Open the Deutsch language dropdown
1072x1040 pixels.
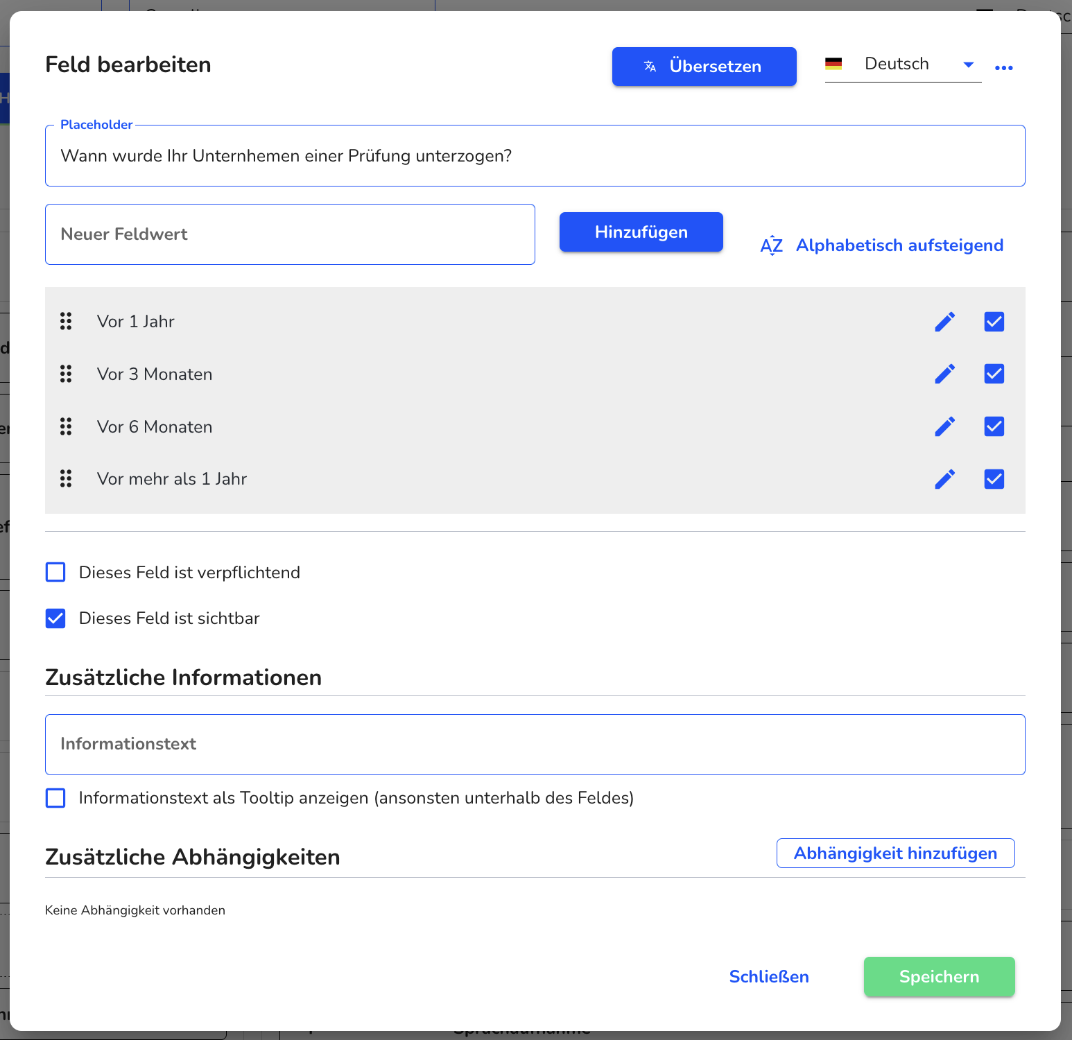[903, 64]
